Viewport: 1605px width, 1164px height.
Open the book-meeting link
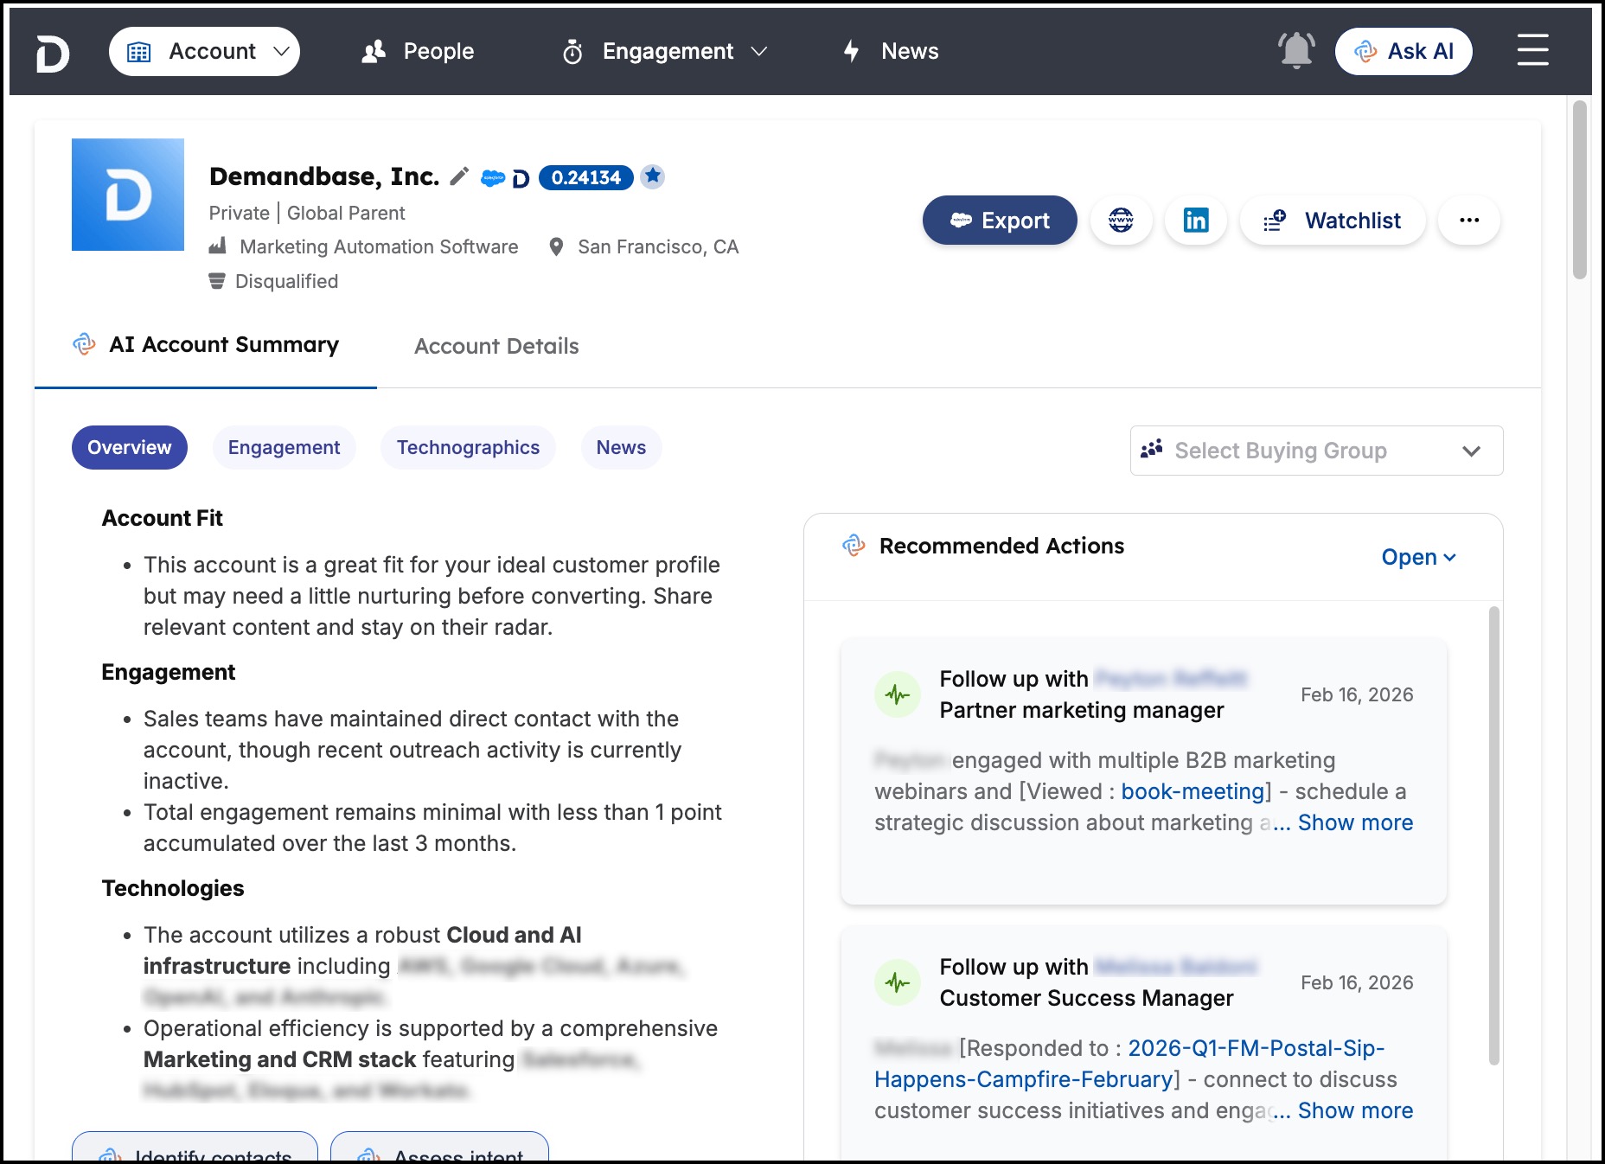1193,791
